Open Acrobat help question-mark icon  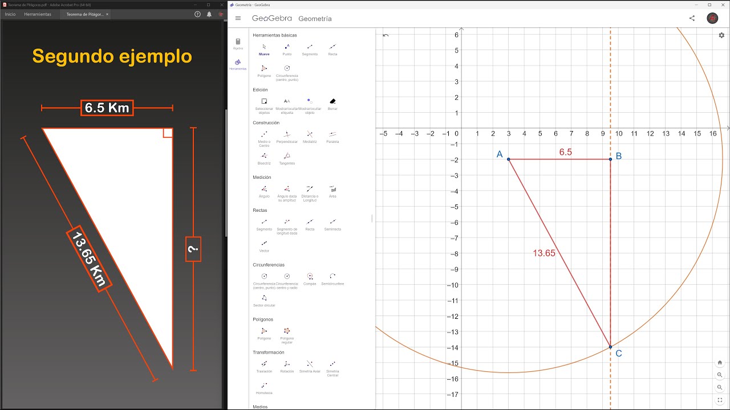click(x=198, y=14)
